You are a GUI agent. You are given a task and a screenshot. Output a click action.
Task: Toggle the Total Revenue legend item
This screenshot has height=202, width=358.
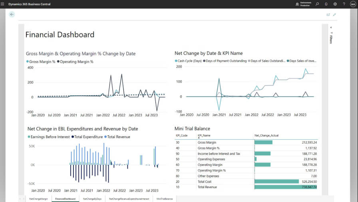[117, 137]
